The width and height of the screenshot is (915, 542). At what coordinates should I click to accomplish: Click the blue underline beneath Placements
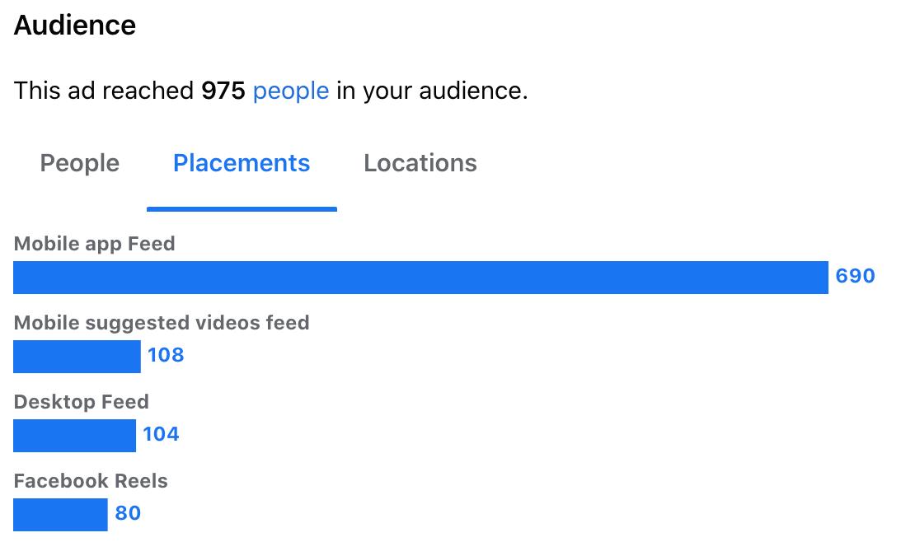(x=242, y=209)
